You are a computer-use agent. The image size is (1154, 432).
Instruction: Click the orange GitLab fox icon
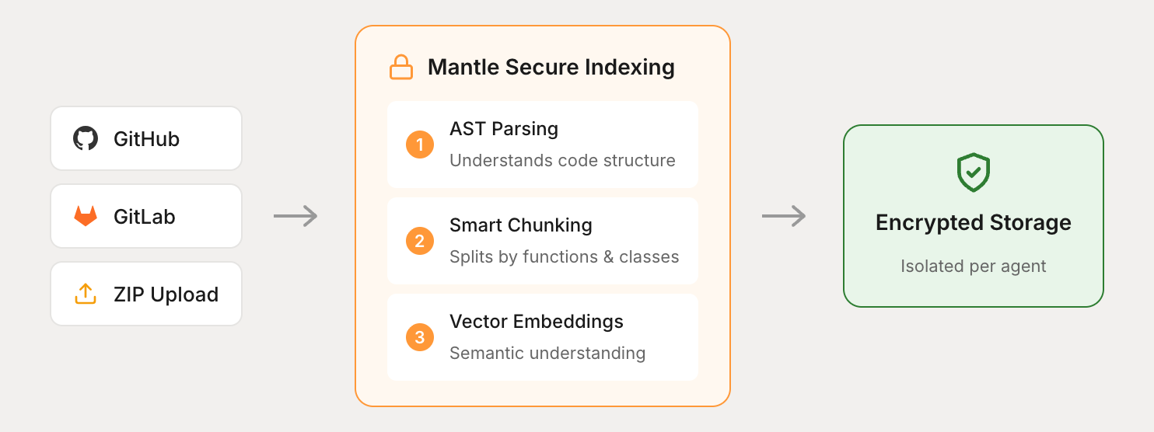tap(86, 216)
